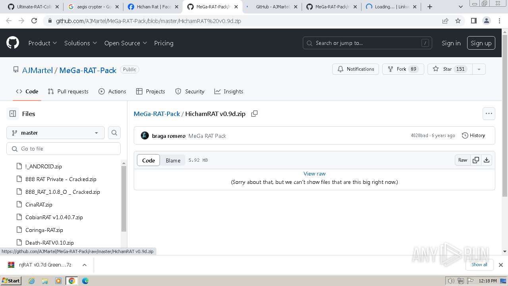Viewport: 508px width, 286px height.
Task: Click Sign in
Action: (451, 43)
